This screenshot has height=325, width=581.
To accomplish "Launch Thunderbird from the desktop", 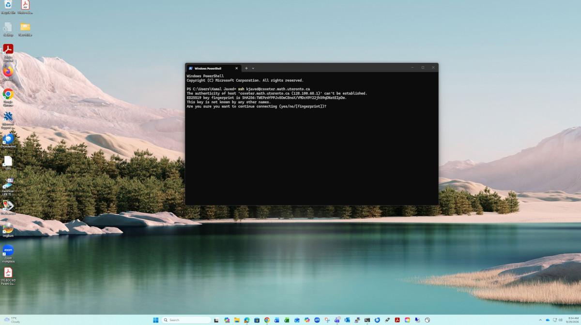I will (x=8, y=141).
